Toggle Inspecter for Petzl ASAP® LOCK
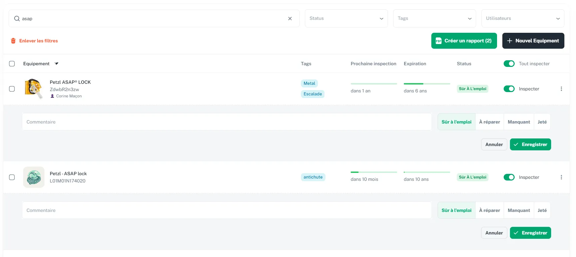 pos(509,89)
